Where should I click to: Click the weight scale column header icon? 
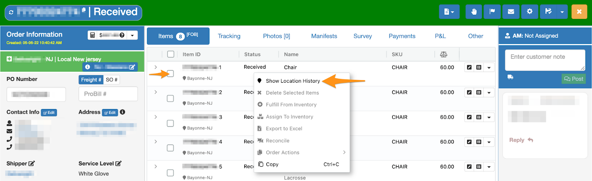point(444,54)
